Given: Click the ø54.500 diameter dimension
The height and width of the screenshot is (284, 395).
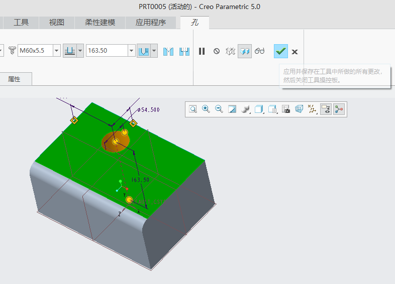Looking at the screenshot, I should click(x=149, y=110).
